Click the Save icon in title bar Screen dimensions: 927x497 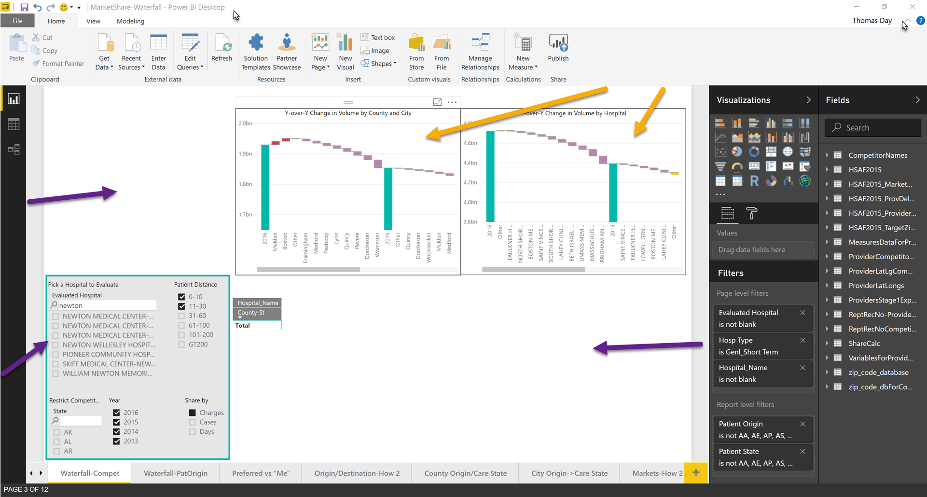pos(24,7)
